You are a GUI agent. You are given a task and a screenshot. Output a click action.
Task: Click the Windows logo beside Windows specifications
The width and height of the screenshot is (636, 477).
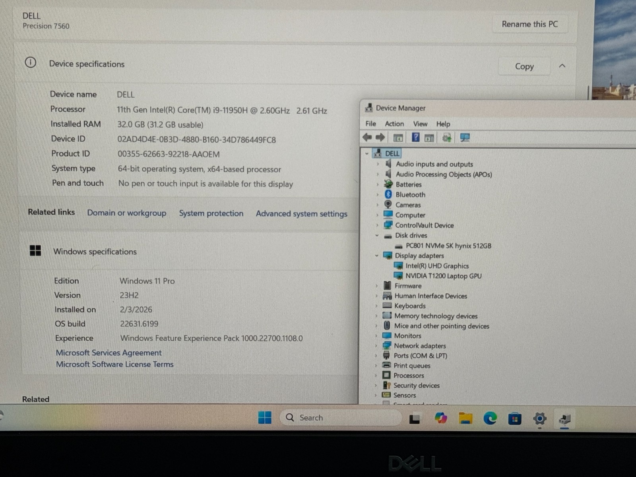click(35, 250)
